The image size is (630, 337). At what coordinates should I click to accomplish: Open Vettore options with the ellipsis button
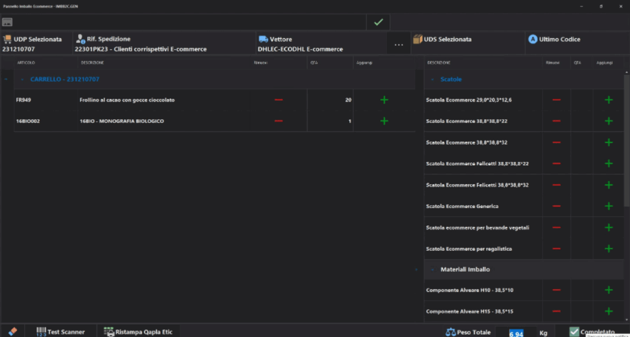pos(399,44)
